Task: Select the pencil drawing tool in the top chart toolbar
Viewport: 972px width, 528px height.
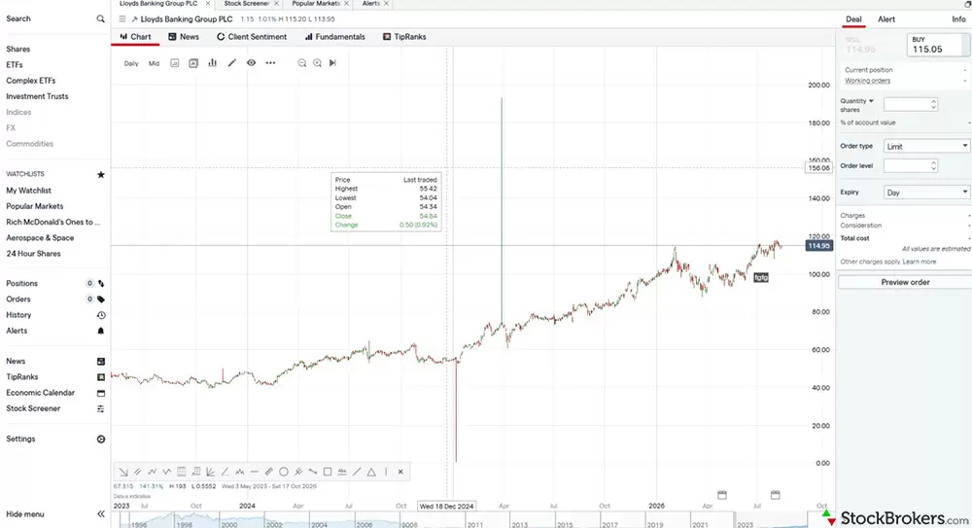Action: [x=232, y=62]
